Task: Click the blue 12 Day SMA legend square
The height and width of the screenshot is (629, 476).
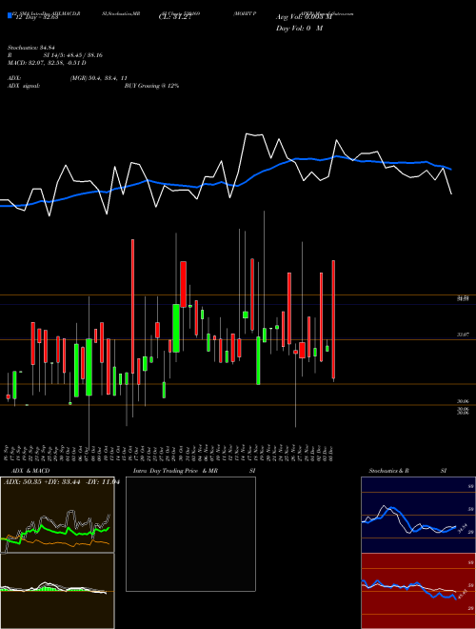Action: pos(10,16)
